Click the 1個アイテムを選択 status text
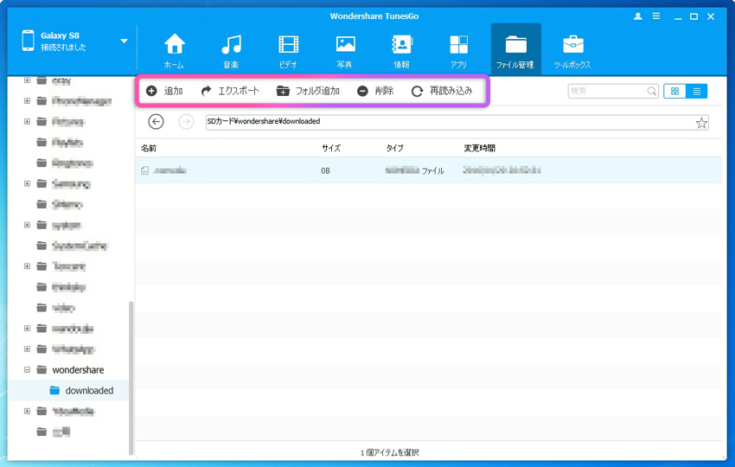Image resolution: width=735 pixels, height=467 pixels. pos(389,452)
